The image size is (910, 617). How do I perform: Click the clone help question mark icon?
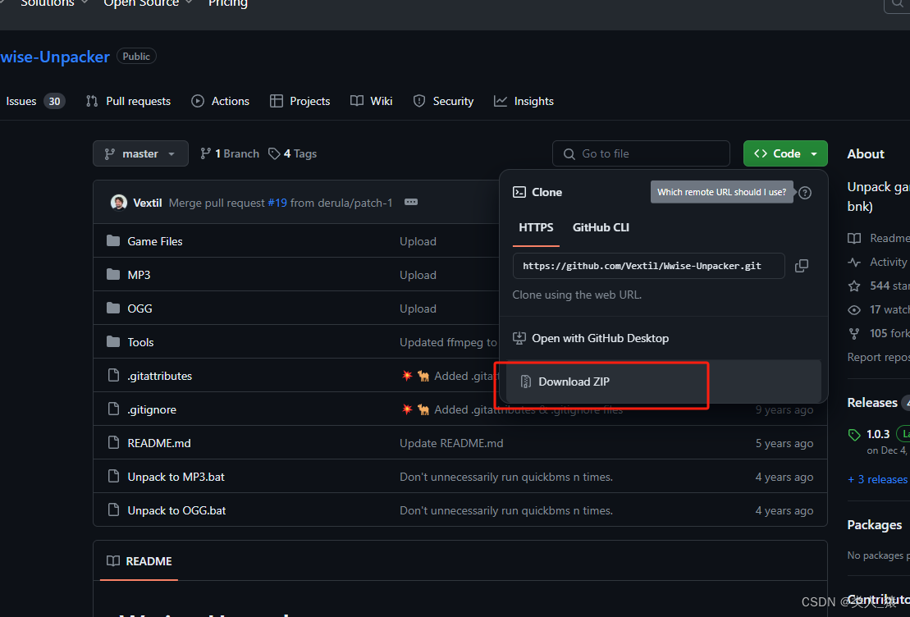pos(805,193)
